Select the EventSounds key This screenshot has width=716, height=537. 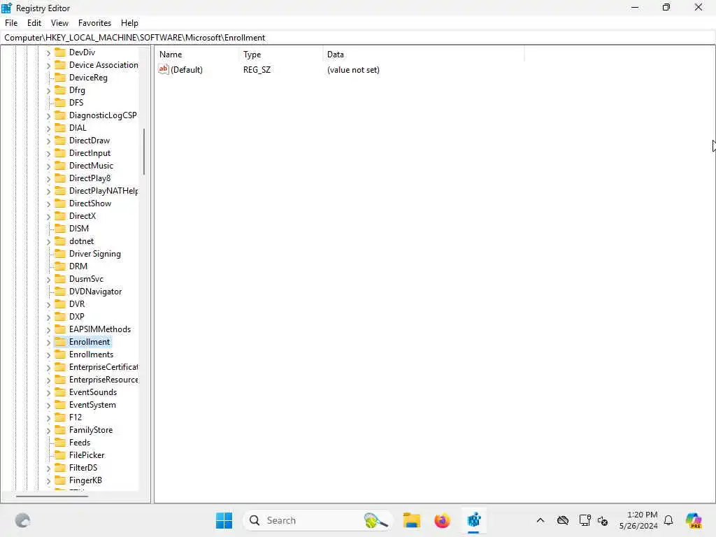point(93,392)
